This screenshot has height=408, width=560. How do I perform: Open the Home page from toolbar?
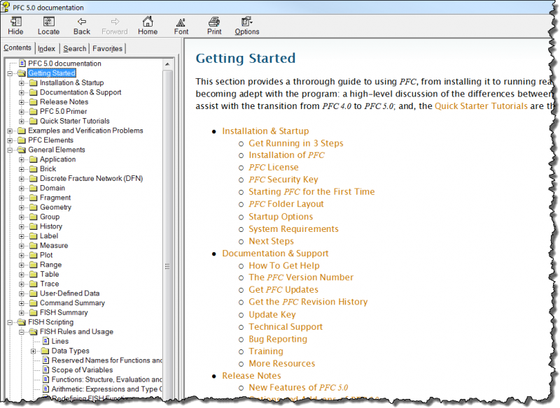tap(148, 26)
